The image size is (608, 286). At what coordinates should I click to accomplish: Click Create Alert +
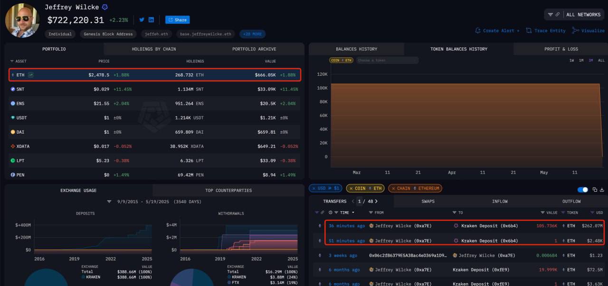tap(497, 30)
